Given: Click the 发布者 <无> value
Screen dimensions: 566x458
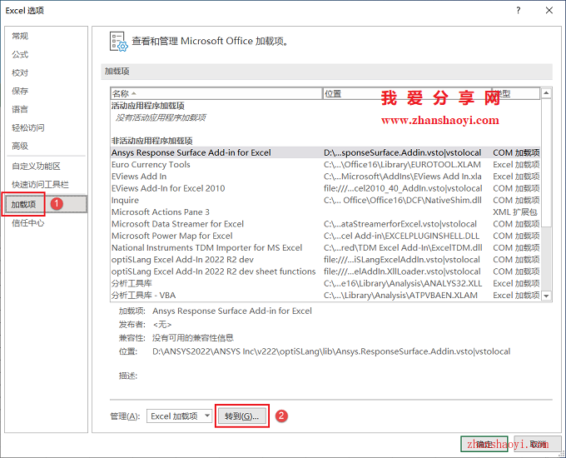Looking at the screenshot, I should (162, 325).
